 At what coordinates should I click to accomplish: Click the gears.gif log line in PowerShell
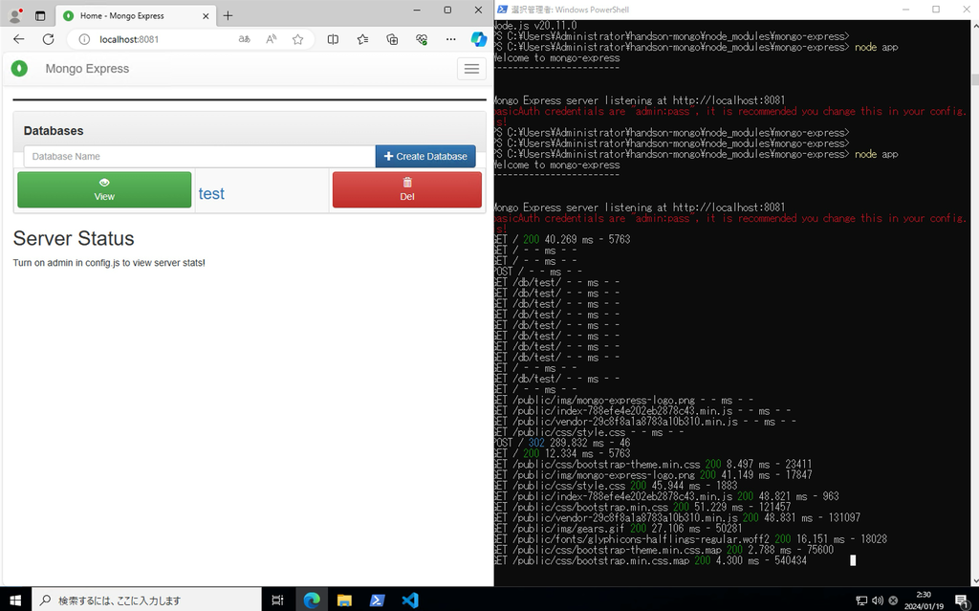tap(619, 528)
